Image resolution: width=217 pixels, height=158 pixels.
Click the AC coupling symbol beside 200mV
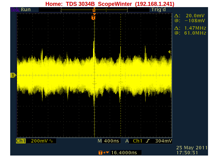51,141
